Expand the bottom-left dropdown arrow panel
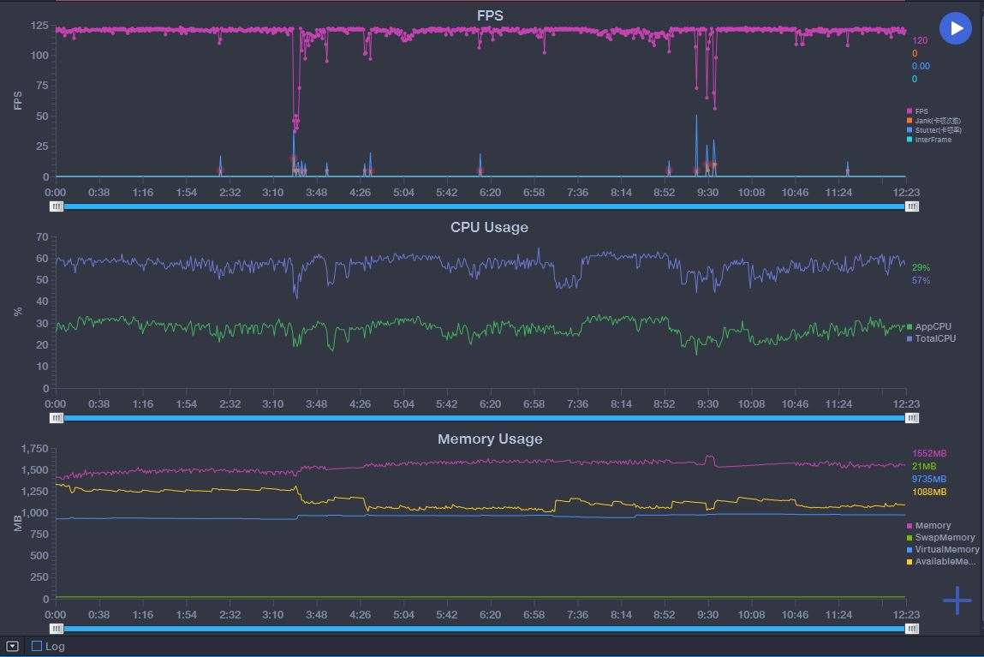 (12, 646)
